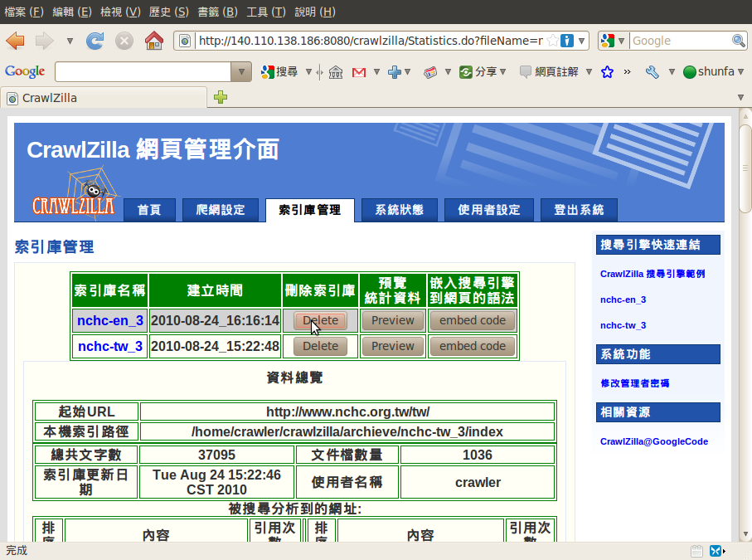Click the site identity icon in address bar
The height and width of the screenshot is (560, 752).
coord(185,41)
